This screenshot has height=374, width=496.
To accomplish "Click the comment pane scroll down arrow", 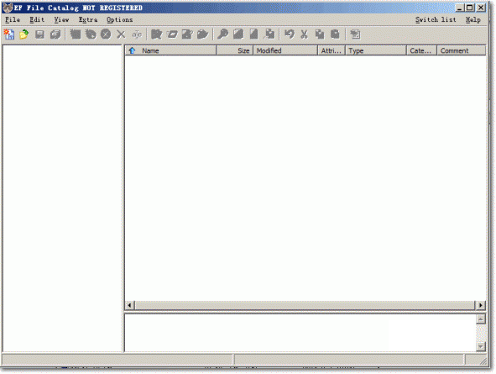I will [x=481, y=346].
